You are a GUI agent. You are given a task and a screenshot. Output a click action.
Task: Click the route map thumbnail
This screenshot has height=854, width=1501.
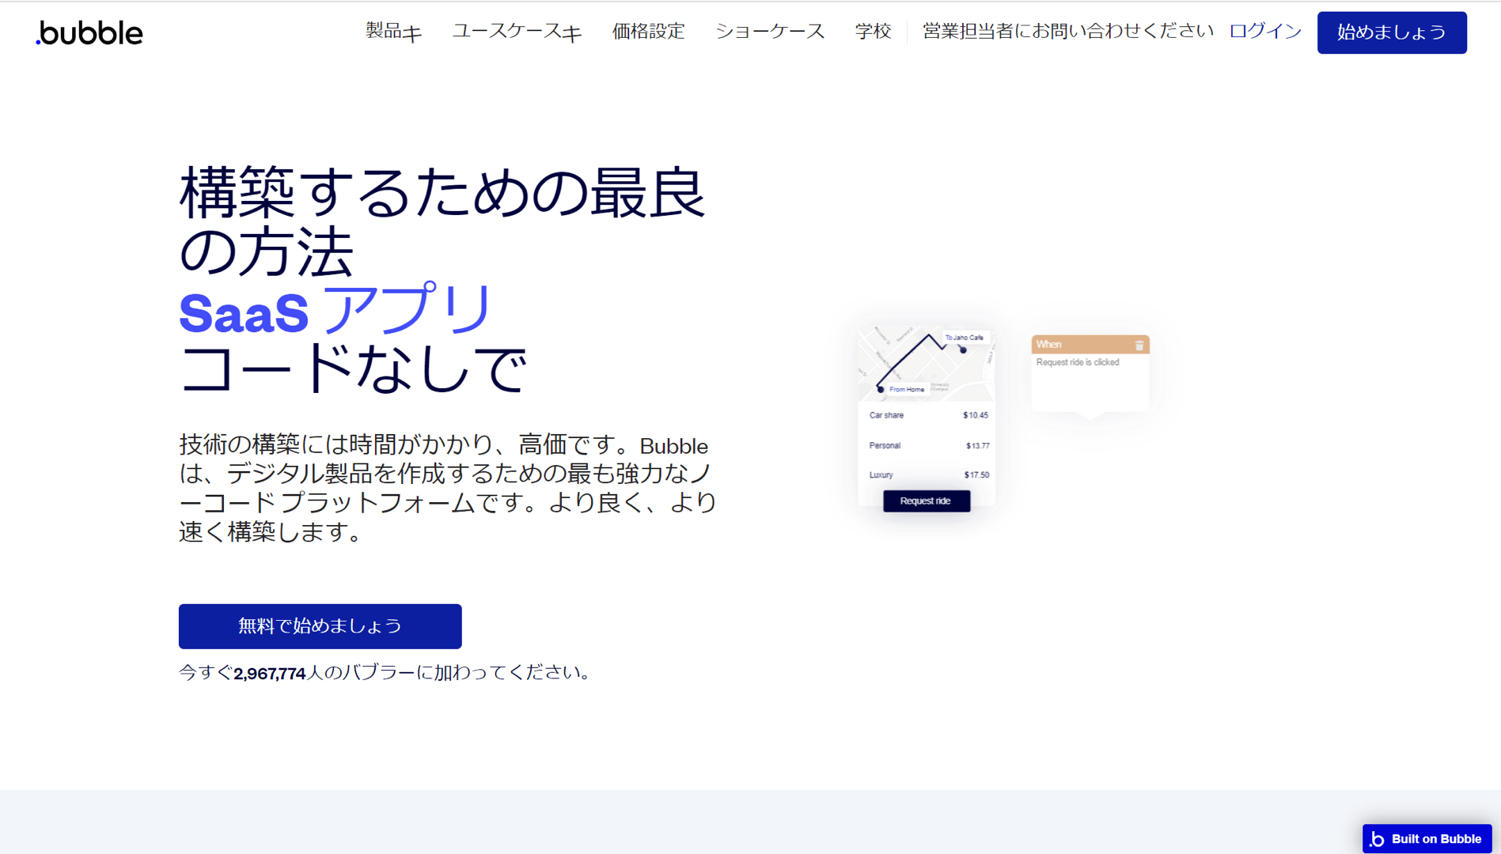point(926,363)
